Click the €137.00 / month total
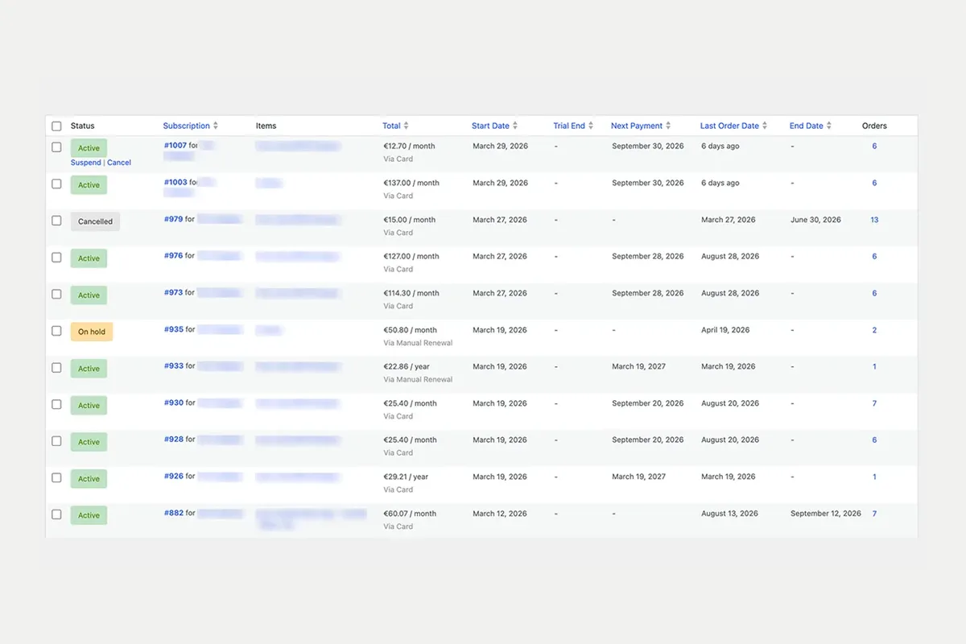 pyautogui.click(x=411, y=183)
